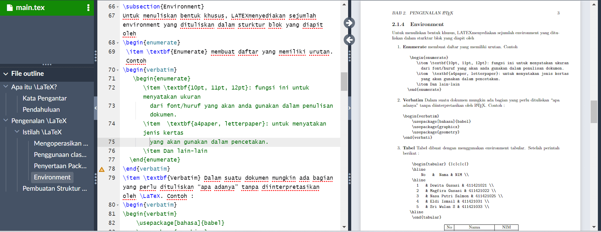Collapse the left sidebar with arrow handle
Viewport: 601px width, 232px height.
96,108
